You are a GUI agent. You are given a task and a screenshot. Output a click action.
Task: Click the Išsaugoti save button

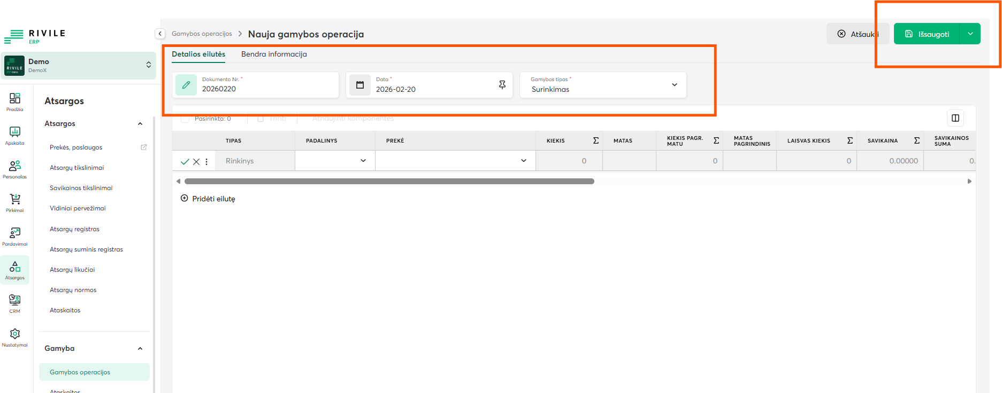click(x=927, y=34)
